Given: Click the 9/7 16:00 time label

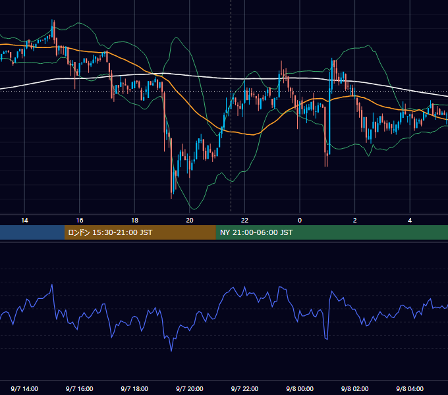Looking at the screenshot, I should point(80,389).
